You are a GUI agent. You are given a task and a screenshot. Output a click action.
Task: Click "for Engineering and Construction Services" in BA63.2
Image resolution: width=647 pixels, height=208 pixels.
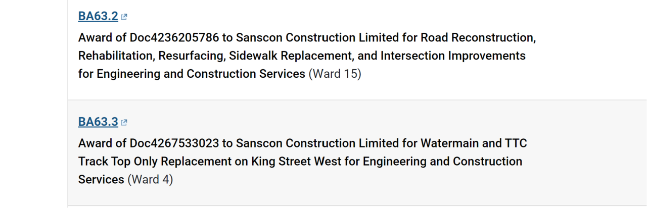tap(192, 74)
